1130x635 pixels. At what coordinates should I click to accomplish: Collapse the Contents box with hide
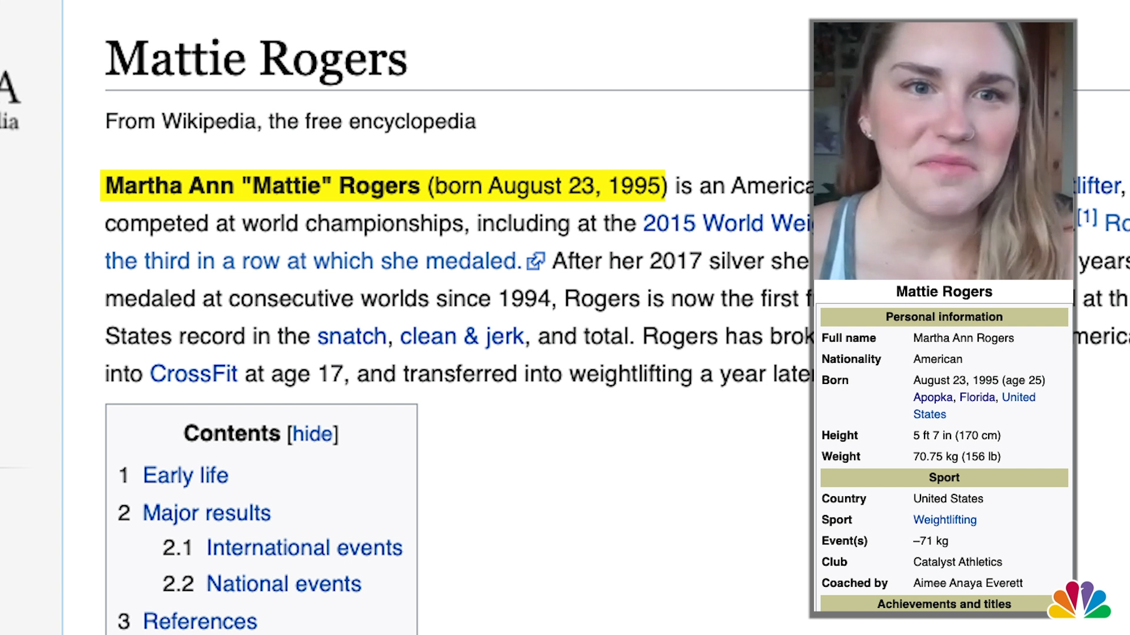313,434
